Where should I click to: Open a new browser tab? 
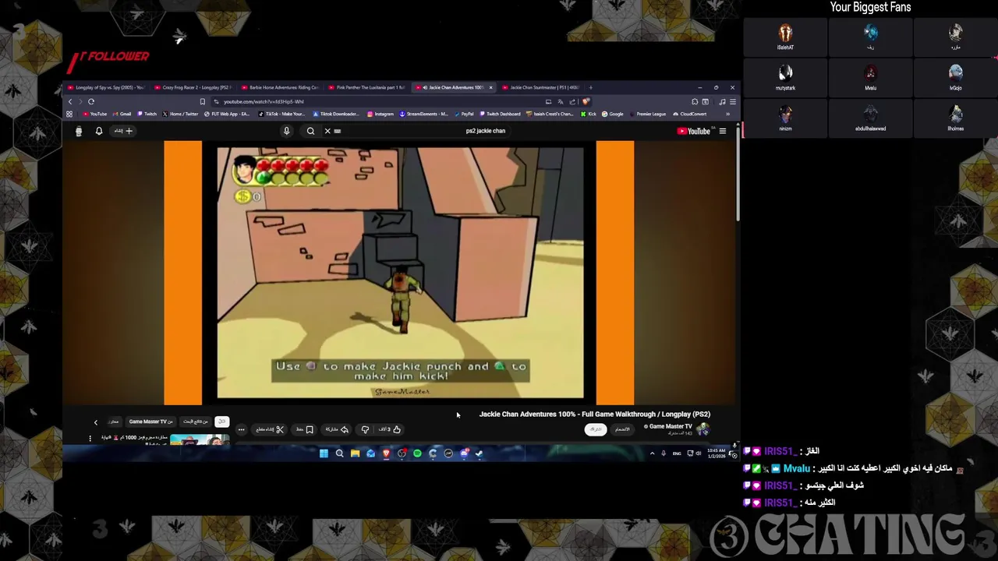(591, 87)
